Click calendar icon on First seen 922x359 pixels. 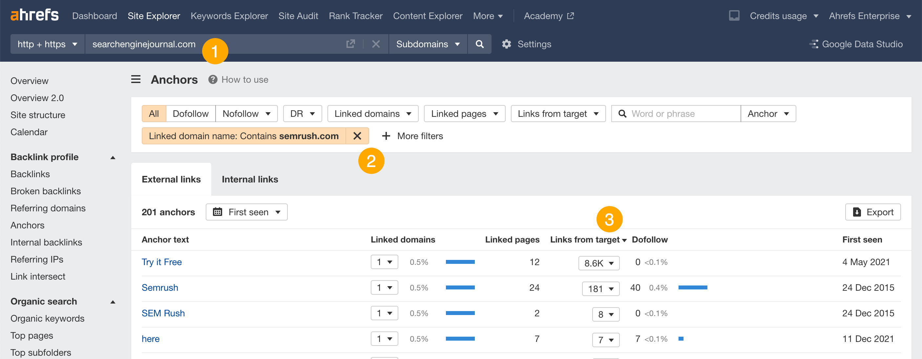click(218, 212)
